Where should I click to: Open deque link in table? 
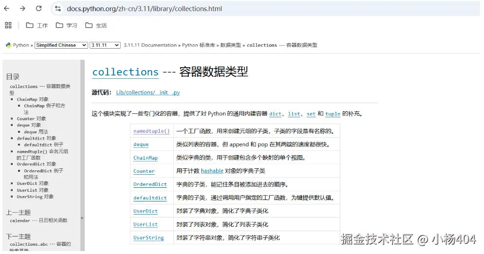pyautogui.click(x=141, y=145)
